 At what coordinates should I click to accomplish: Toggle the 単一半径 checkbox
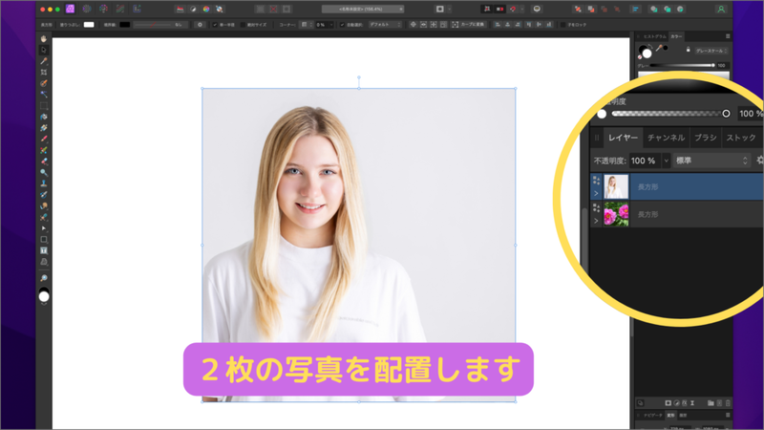point(214,25)
